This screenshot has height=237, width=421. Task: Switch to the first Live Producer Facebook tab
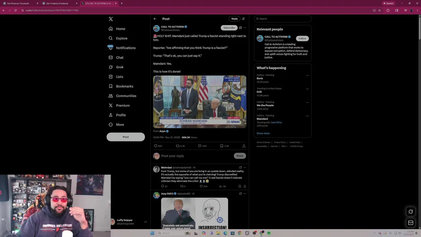click(20, 3)
